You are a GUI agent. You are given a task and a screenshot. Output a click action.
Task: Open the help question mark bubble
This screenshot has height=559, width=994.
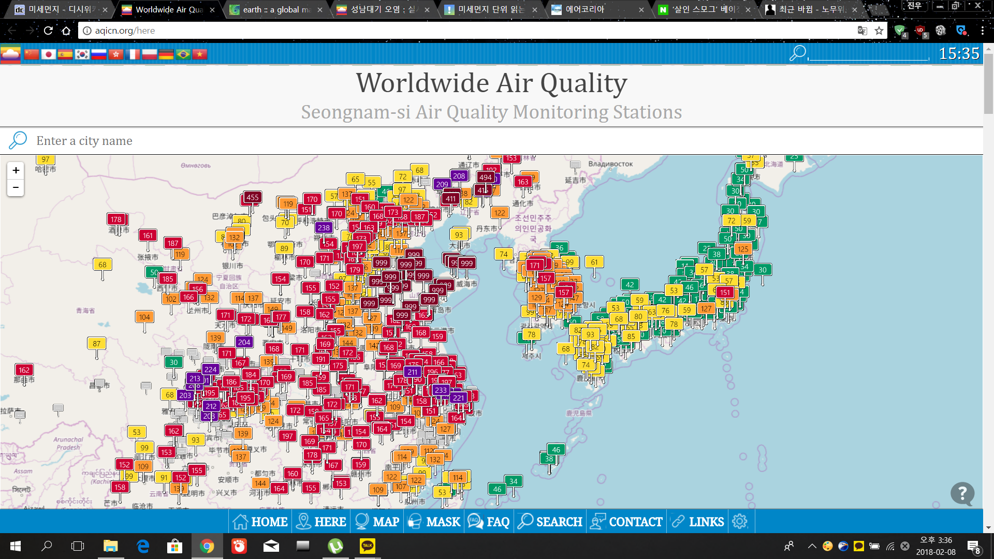click(962, 494)
